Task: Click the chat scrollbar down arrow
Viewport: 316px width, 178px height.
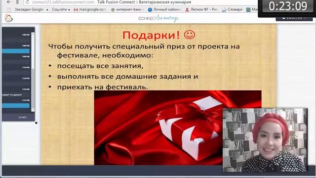Action: [33, 110]
